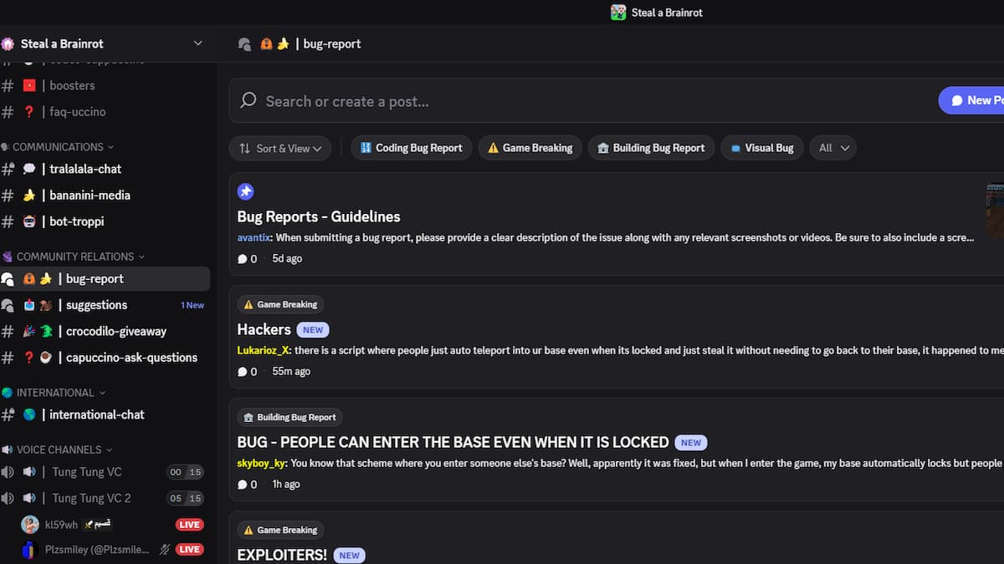Expand the server menu via its chevron
The image size is (1004, 564).
point(197,43)
